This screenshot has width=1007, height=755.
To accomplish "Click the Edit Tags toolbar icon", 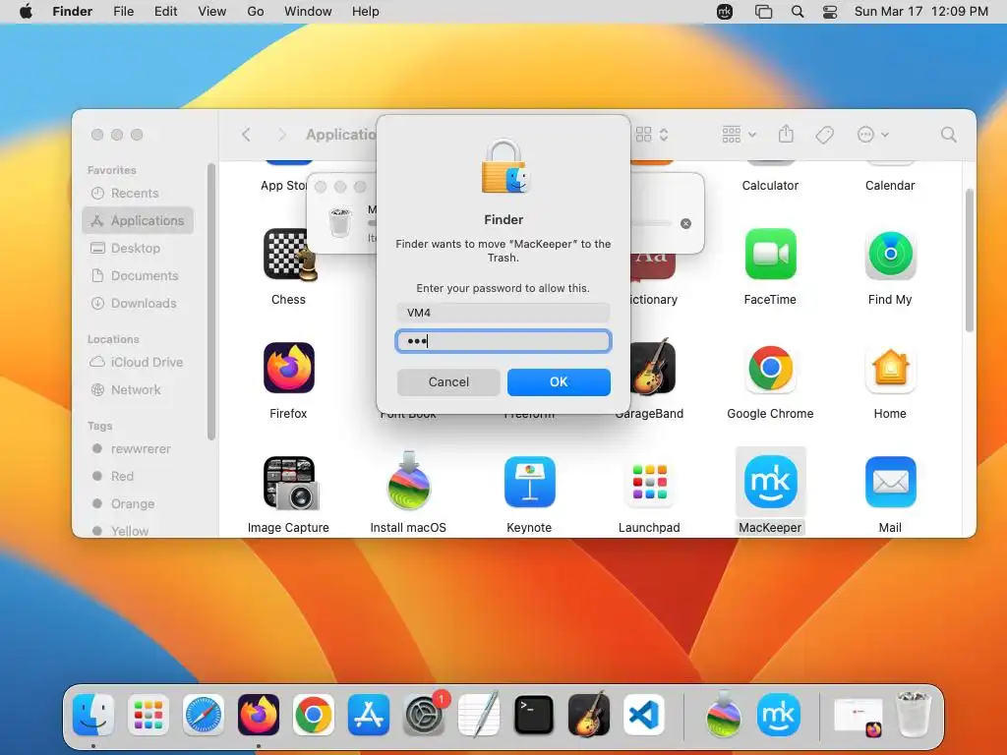I will coord(825,134).
